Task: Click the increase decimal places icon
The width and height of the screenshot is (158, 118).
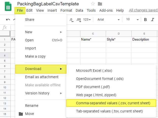Action: [79, 20]
